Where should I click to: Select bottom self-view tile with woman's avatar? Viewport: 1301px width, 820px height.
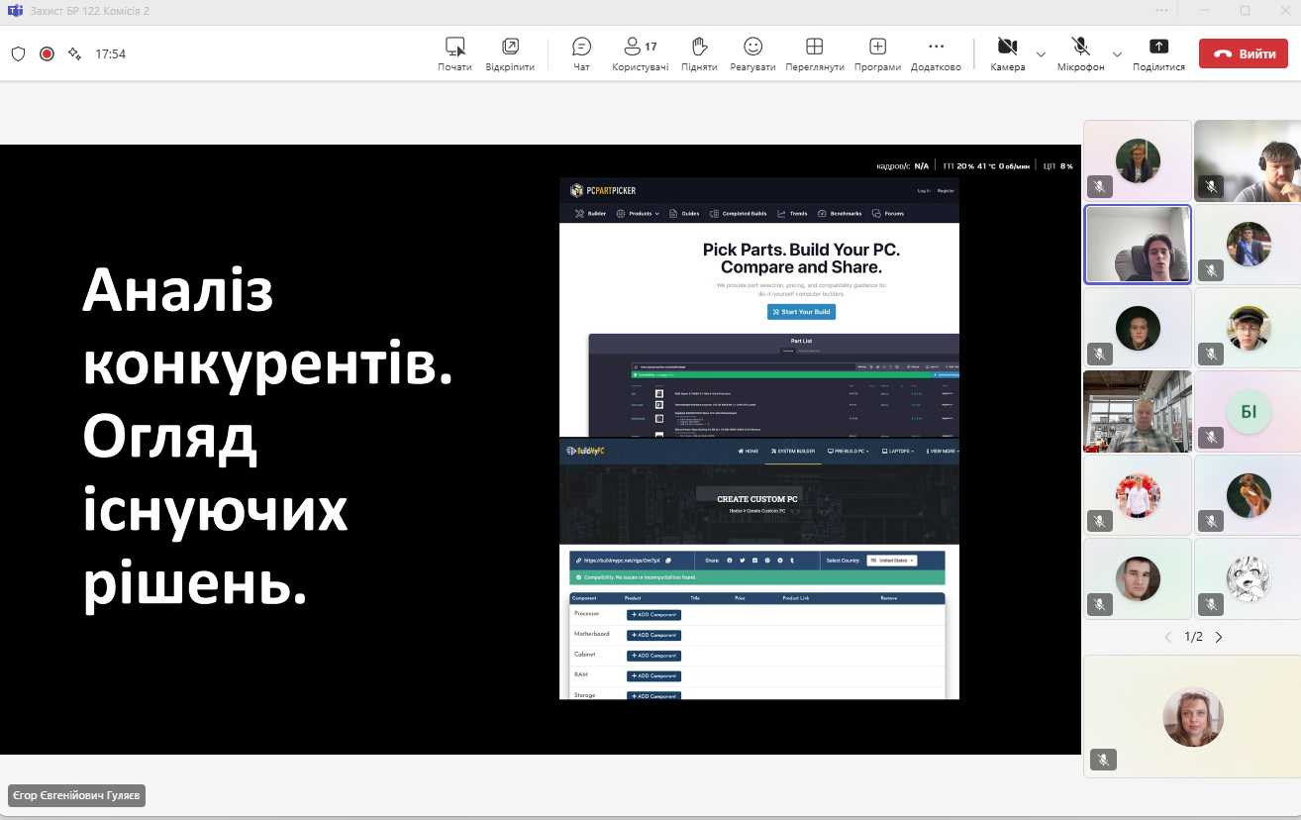click(x=1192, y=716)
